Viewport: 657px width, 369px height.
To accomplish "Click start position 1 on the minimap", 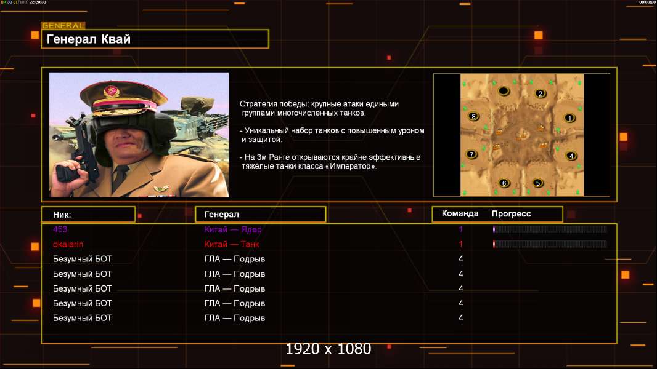I will pos(569,118).
